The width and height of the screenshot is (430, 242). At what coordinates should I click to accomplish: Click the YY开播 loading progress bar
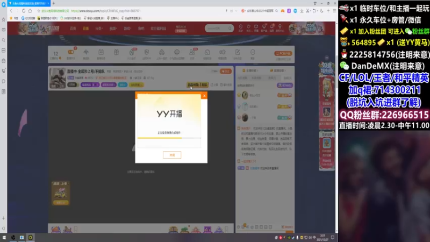(x=169, y=138)
